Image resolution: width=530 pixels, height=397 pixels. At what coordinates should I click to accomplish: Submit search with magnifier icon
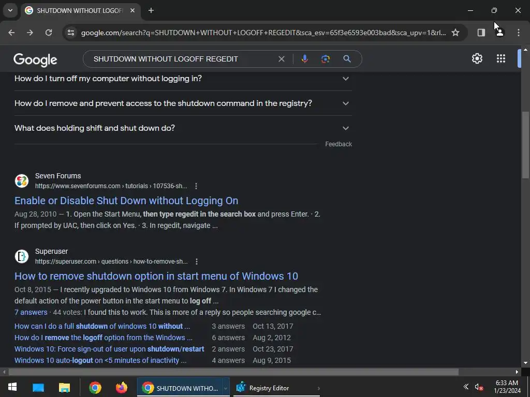[x=347, y=59]
